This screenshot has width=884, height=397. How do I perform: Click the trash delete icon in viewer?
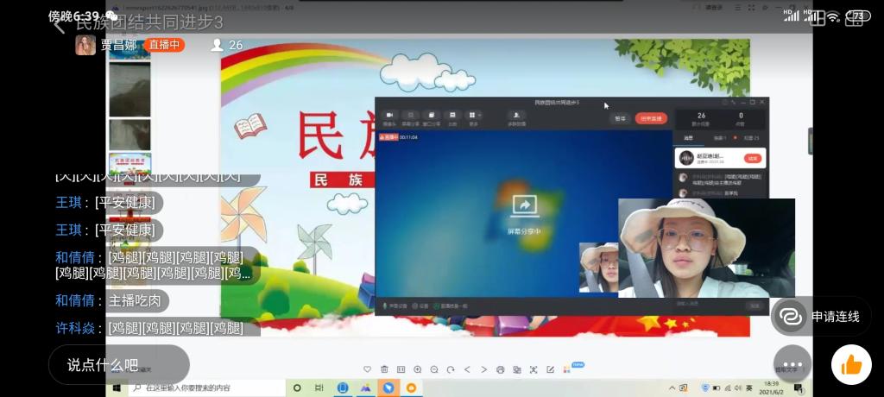pyautogui.click(x=385, y=369)
